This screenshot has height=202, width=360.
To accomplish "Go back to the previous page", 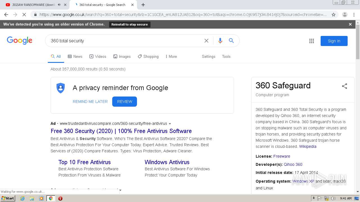I will coord(6,15).
